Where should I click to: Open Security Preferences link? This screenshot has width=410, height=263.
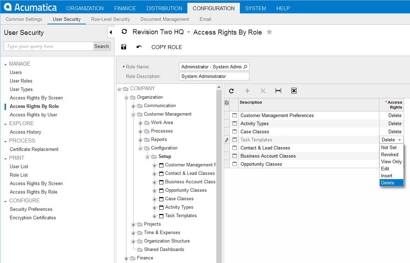[x=31, y=209]
